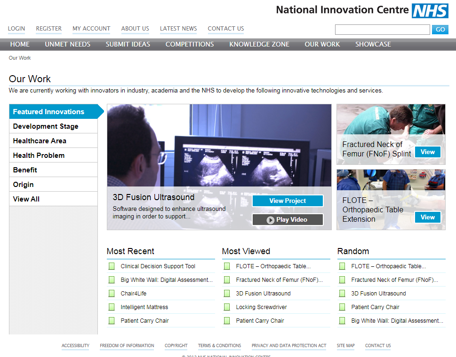Select Benefit sidebar tab
The height and width of the screenshot is (357, 456).
[54, 170]
